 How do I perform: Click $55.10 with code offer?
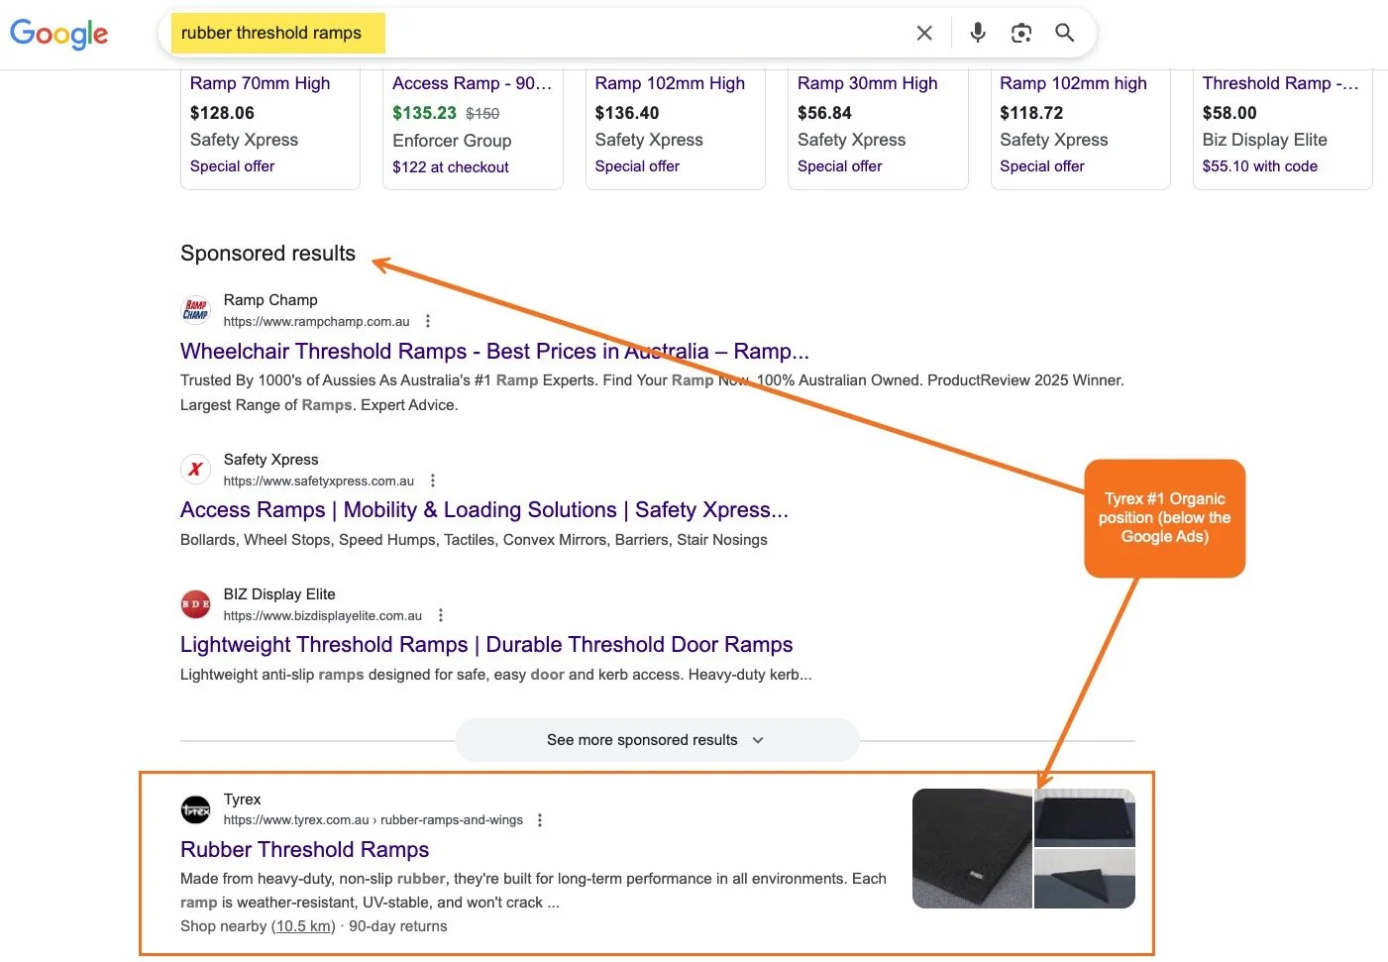1260,166
